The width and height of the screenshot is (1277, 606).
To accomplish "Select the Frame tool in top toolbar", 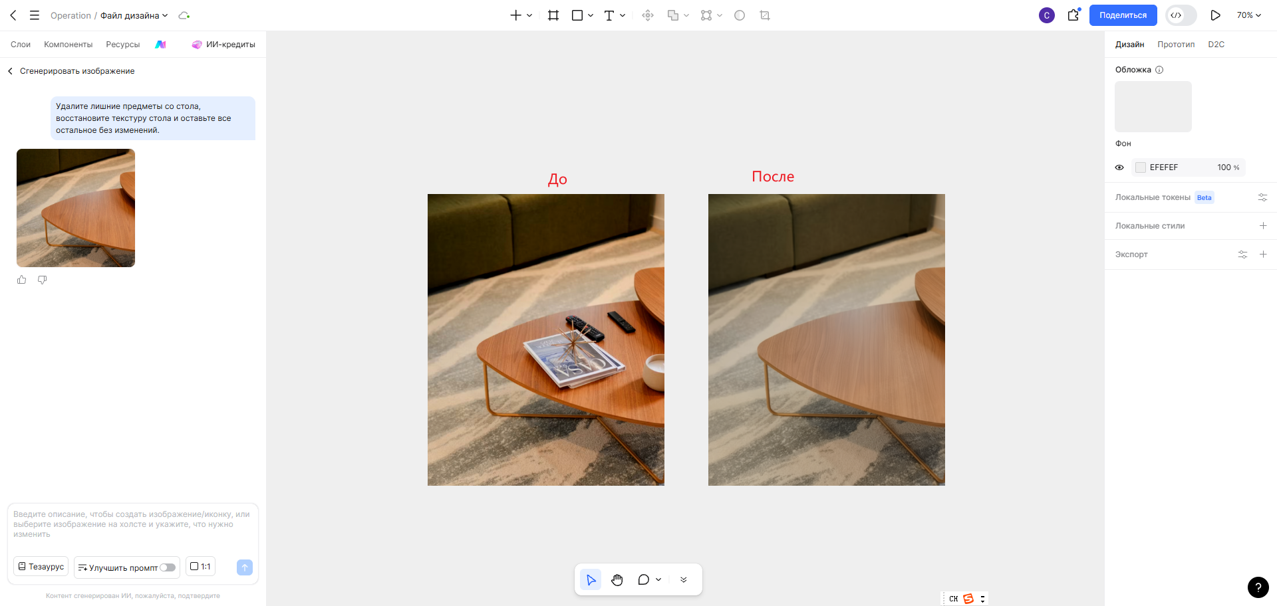I will (x=553, y=15).
